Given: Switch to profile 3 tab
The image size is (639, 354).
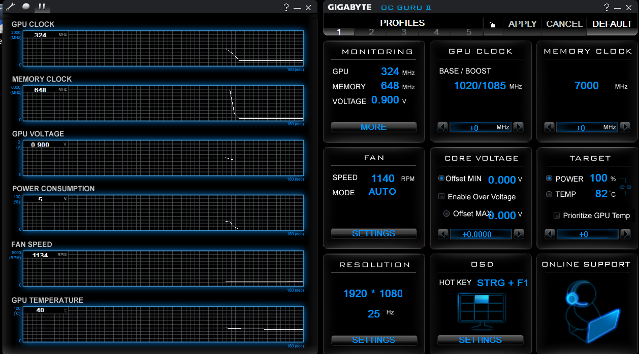Looking at the screenshot, I should [x=404, y=32].
